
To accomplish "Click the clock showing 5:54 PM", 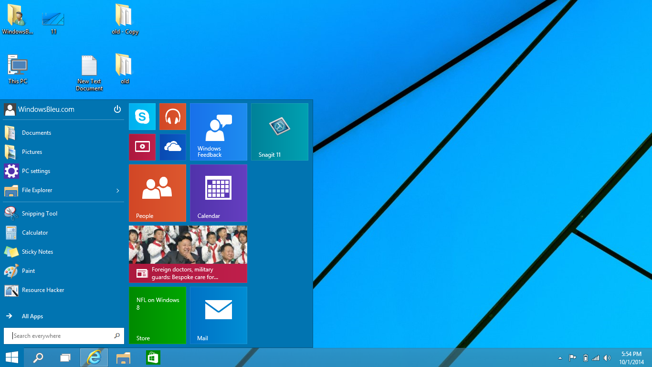I will 631,358.
